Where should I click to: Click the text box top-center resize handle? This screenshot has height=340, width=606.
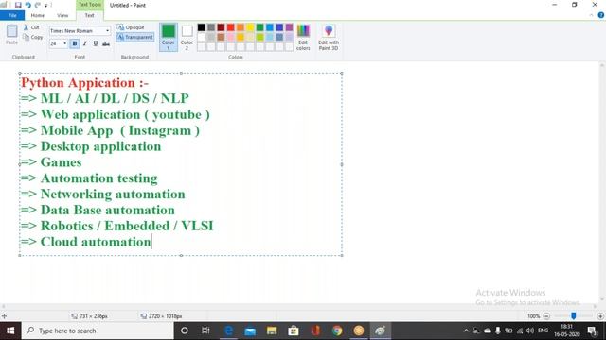(181, 73)
